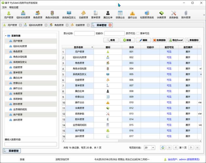Click the refresh pagination icon
206x163 pixels.
pyautogui.click(x=163, y=148)
